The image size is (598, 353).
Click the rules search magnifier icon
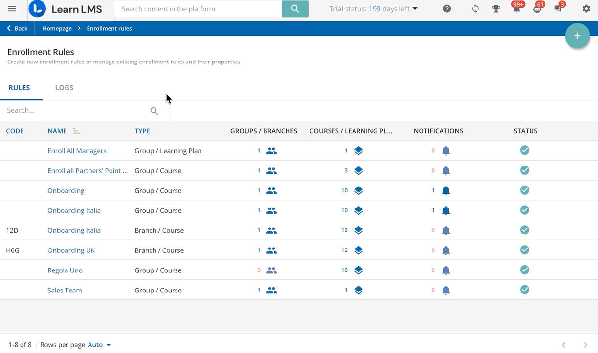tap(155, 111)
